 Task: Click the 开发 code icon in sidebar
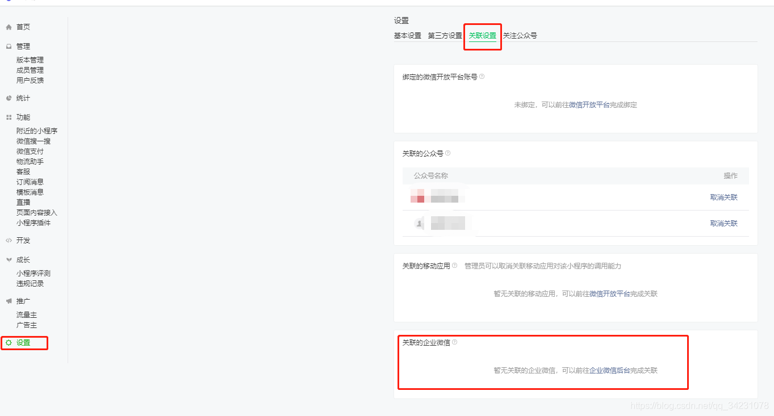8,240
